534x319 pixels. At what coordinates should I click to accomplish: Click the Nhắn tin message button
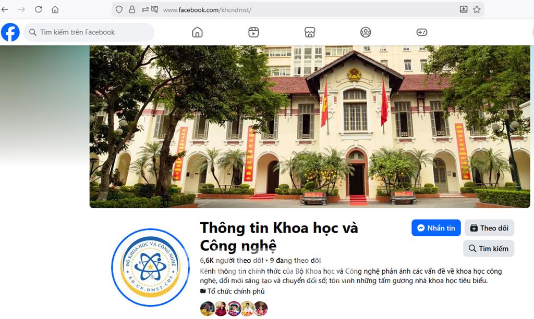pos(436,228)
